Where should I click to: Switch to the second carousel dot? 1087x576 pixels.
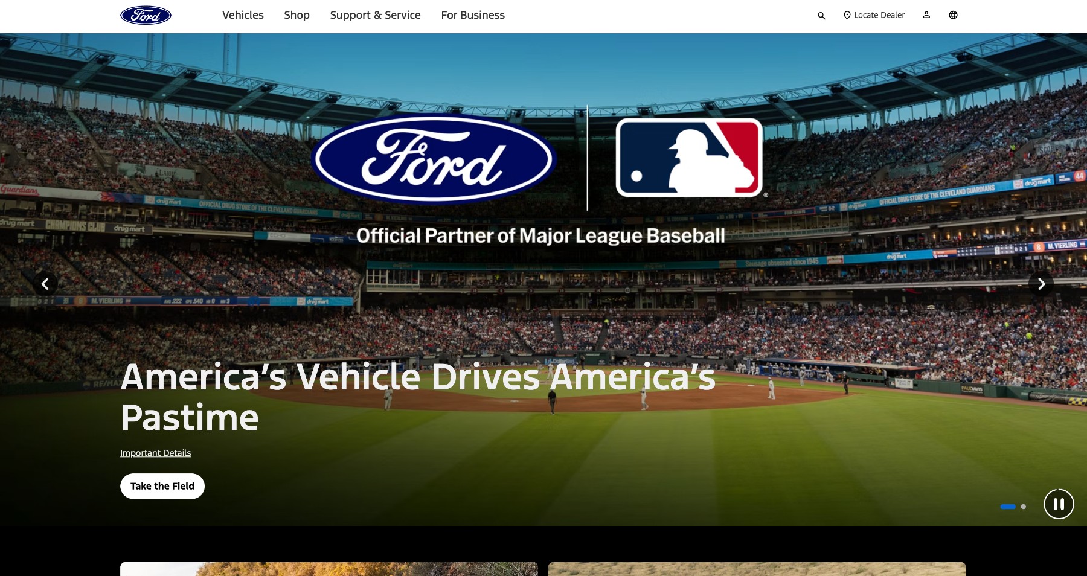click(1023, 507)
